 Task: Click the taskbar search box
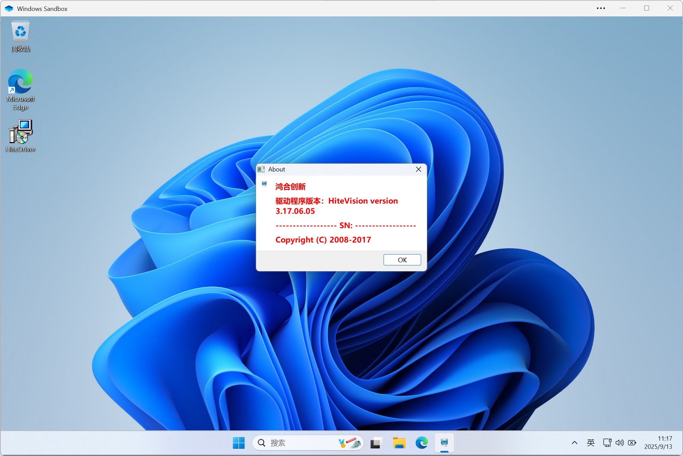pos(308,443)
